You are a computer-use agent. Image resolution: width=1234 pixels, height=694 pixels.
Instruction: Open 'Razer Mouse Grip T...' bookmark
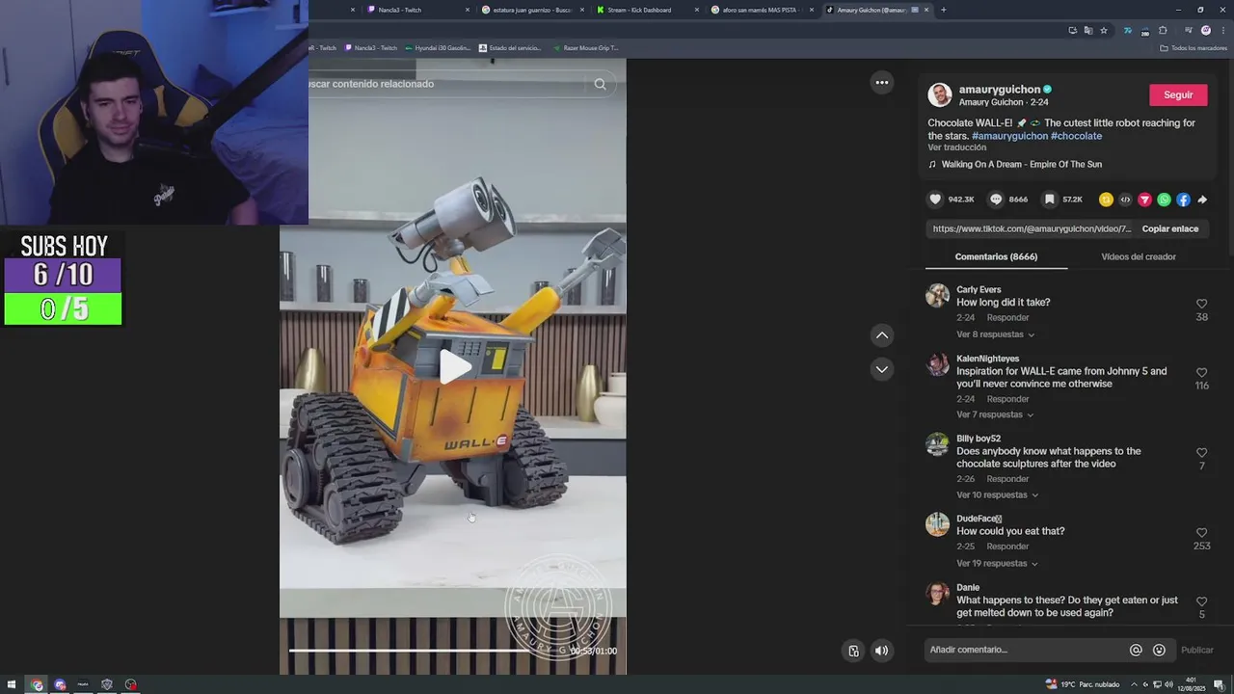585,48
